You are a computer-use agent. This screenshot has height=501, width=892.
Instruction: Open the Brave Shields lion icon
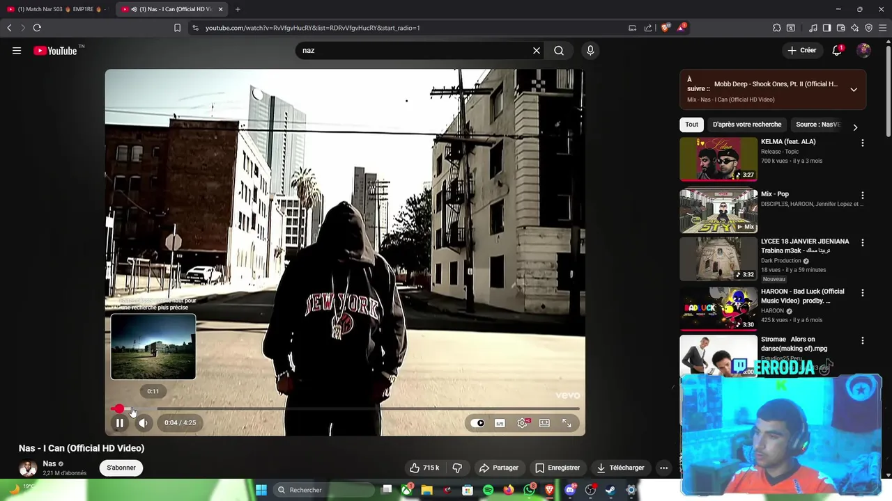(665, 28)
